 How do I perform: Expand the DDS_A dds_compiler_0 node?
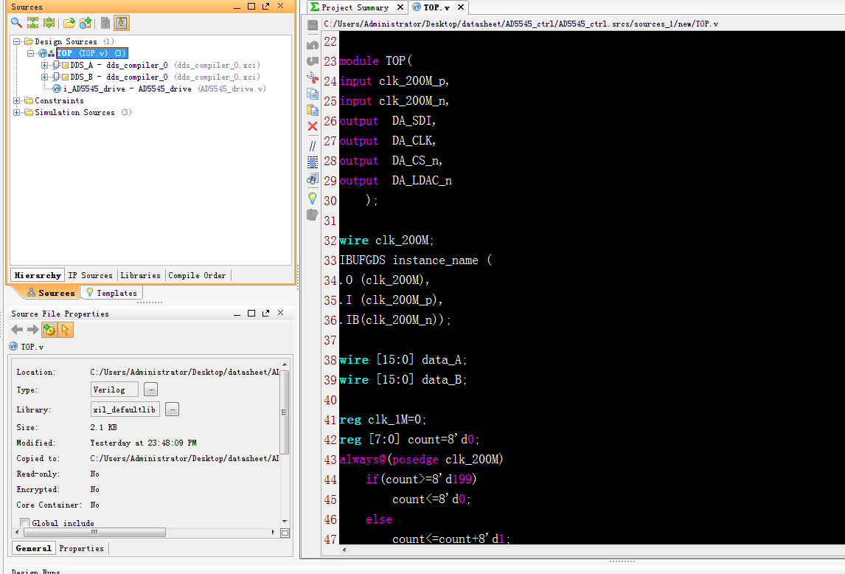(44, 65)
